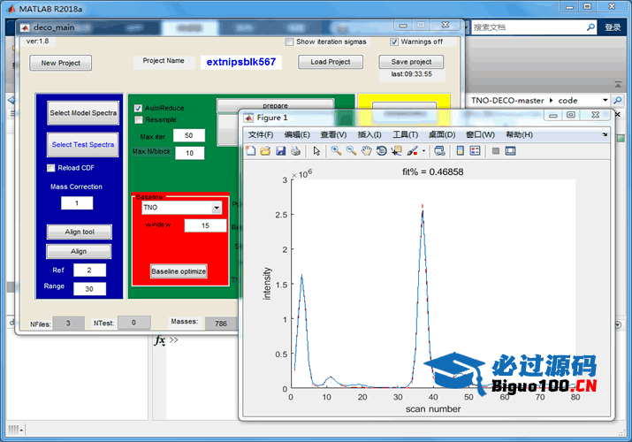
Task: Open the 窗口(W) menu in Figure 1
Action: click(x=480, y=134)
